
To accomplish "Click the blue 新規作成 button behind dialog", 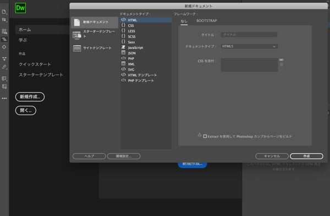I will tap(193, 165).
